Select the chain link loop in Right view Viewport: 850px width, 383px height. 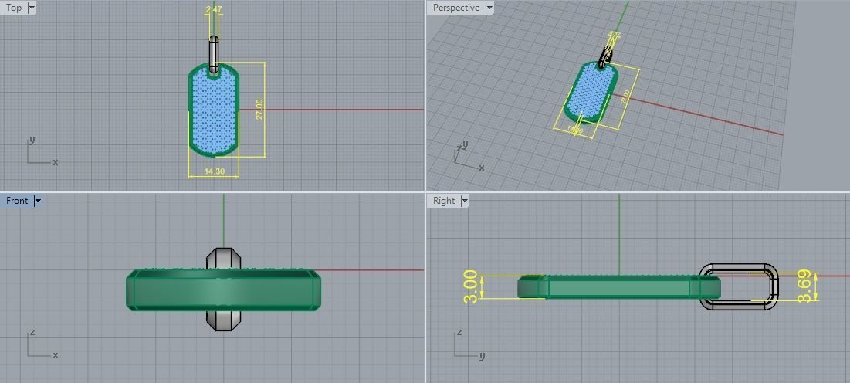(x=738, y=287)
